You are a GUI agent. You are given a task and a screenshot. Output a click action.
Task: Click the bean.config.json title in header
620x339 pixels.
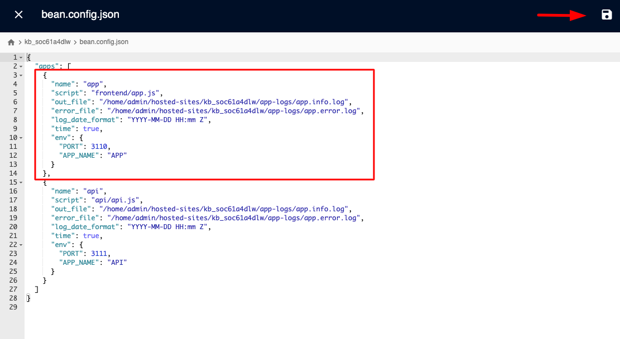point(80,15)
